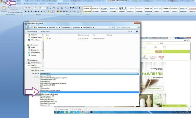Toggle bold formatting in Font group
The width and height of the screenshot is (196, 118).
point(26,12)
